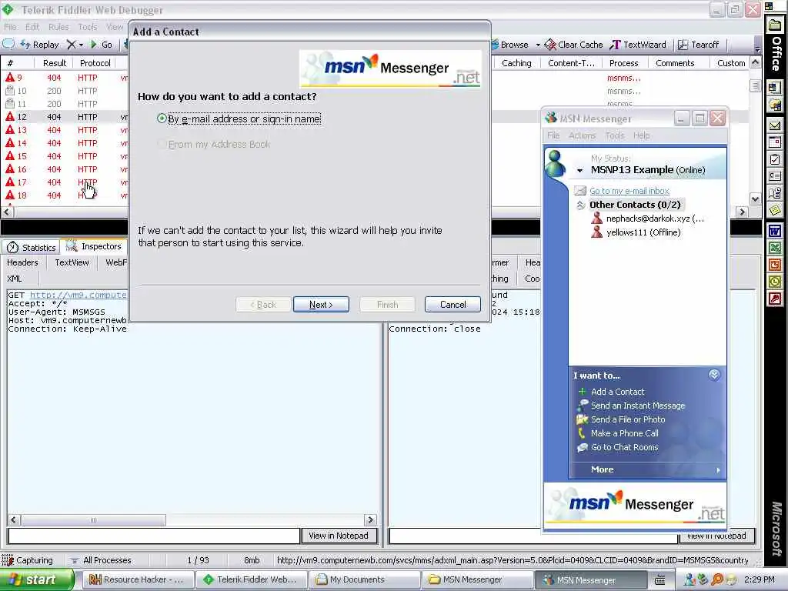The width and height of the screenshot is (788, 591).
Task: Open the XML inspector tab
Action: click(x=14, y=279)
